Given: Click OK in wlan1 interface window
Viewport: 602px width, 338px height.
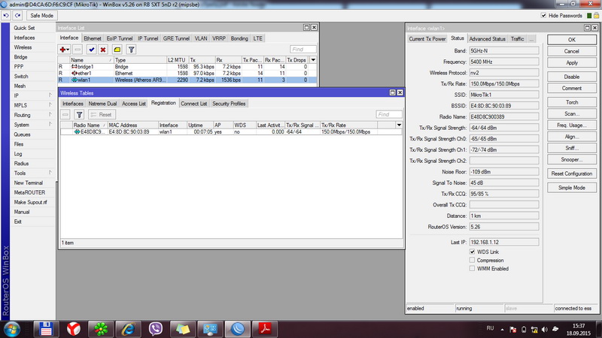Looking at the screenshot, I should point(572,40).
